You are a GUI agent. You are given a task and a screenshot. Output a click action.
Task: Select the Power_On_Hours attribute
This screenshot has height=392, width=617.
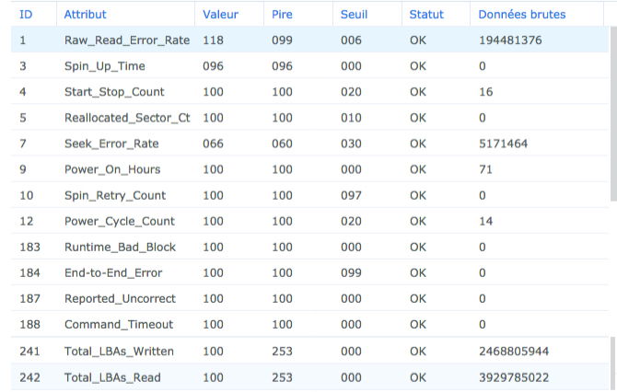[x=112, y=169]
